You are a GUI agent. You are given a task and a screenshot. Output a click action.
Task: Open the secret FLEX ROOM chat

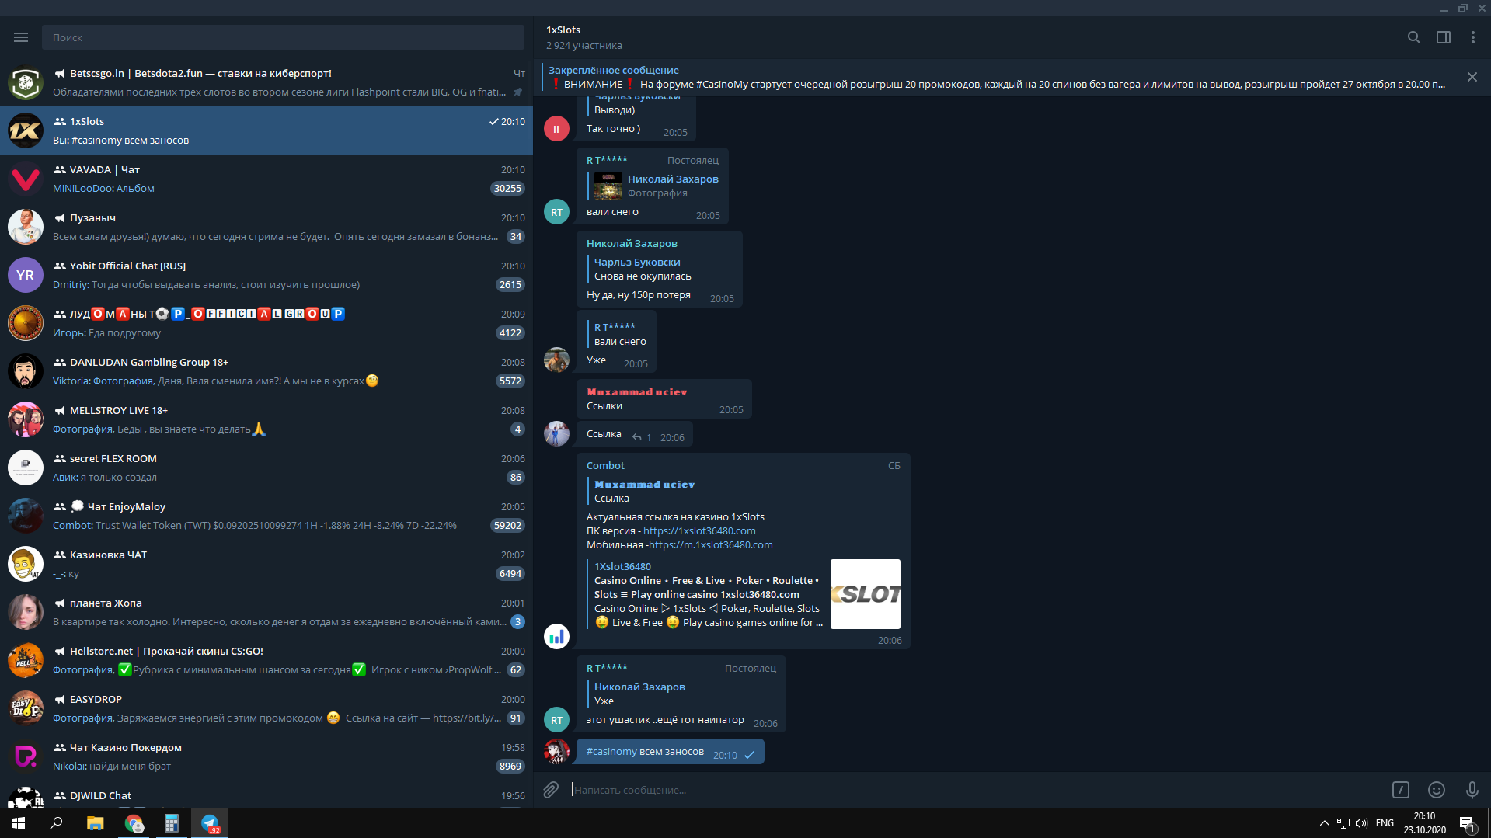click(266, 468)
